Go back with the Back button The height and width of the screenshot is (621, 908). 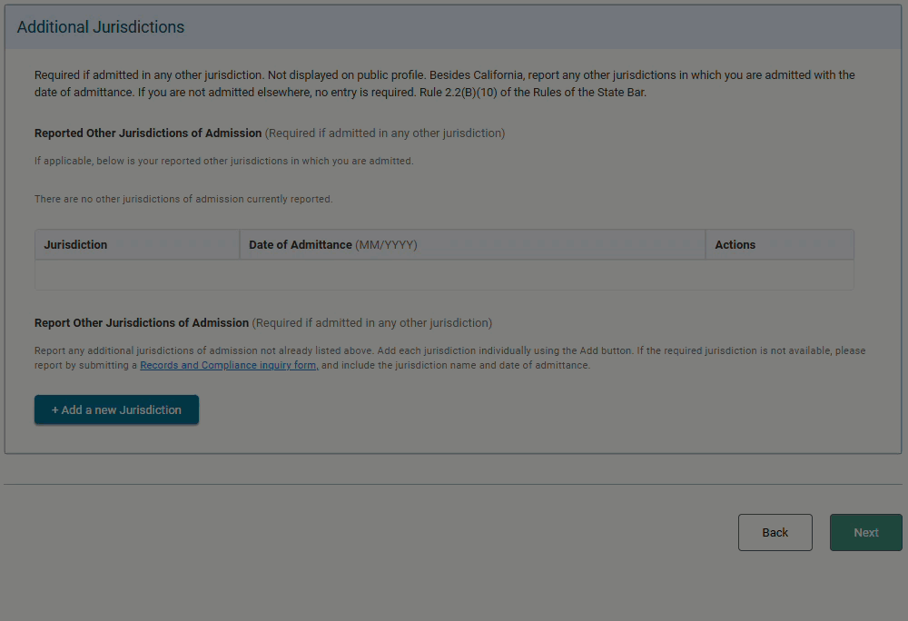[x=775, y=533]
